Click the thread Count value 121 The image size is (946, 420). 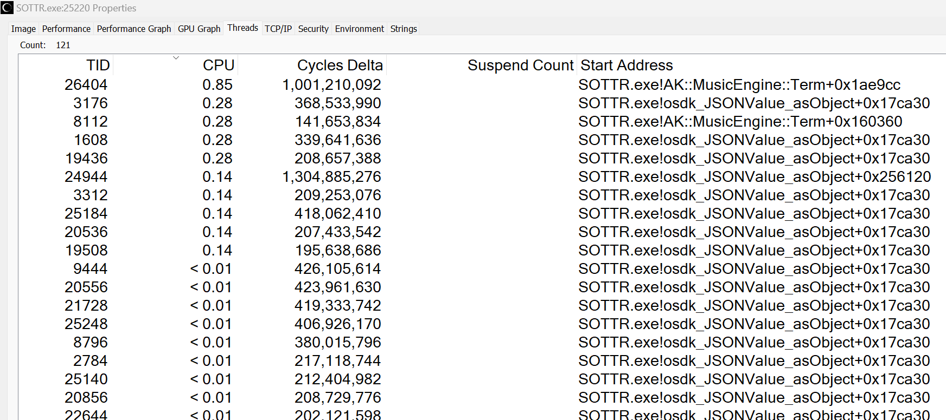tap(63, 45)
